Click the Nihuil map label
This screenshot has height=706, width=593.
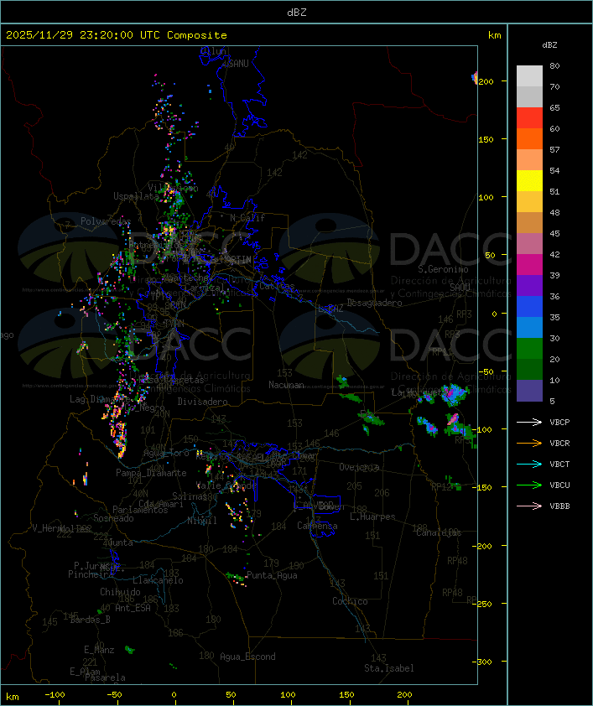click(202, 521)
